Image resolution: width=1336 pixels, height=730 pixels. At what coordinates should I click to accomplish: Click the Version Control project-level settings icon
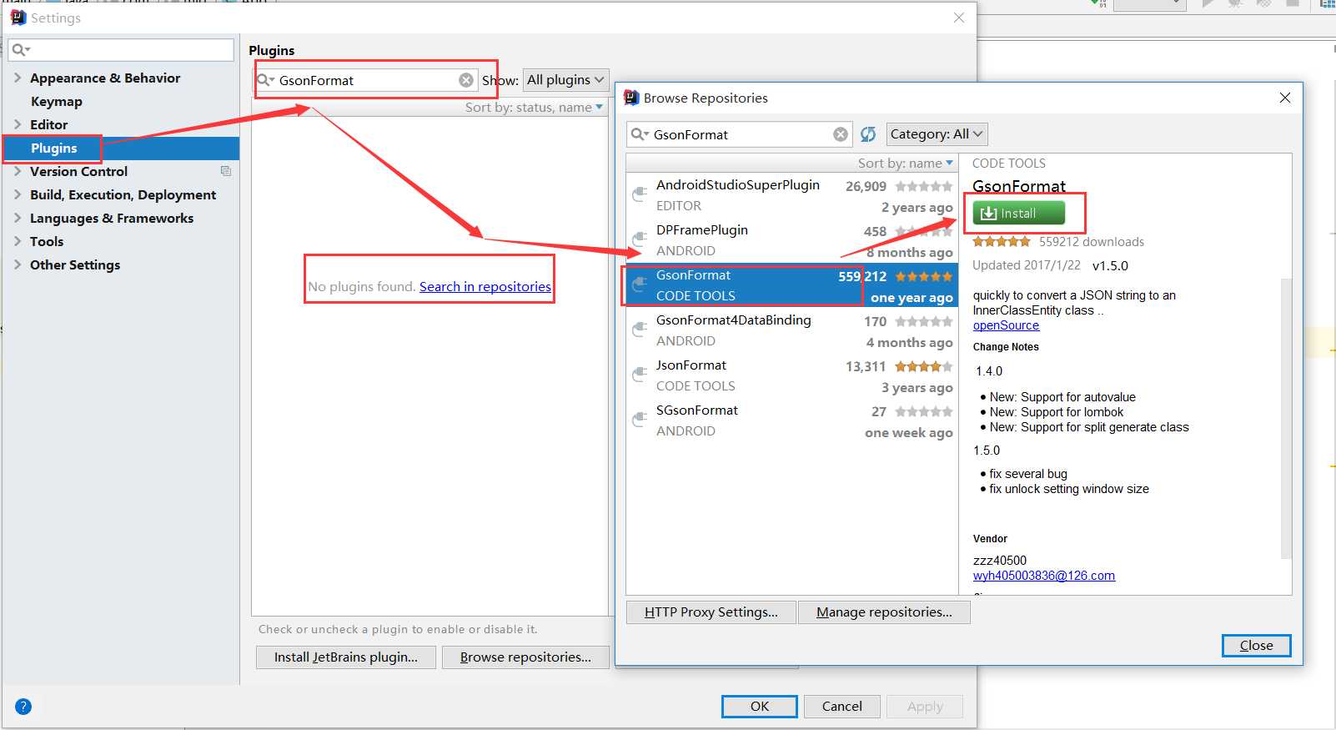226,171
